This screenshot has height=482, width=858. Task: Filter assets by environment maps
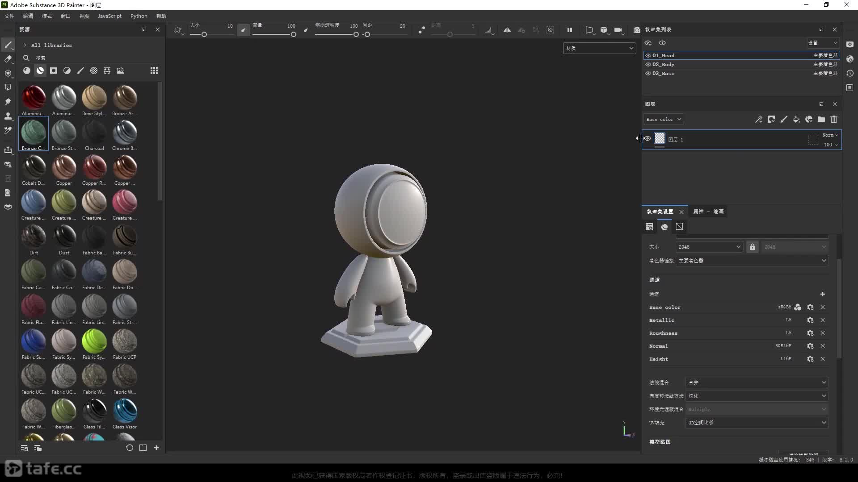tap(121, 71)
